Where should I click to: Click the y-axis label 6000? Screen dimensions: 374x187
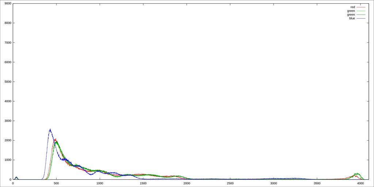tap(8, 62)
